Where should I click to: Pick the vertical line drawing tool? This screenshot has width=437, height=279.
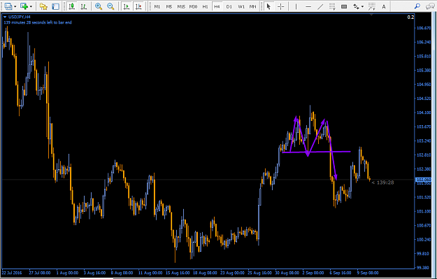click(x=296, y=6)
